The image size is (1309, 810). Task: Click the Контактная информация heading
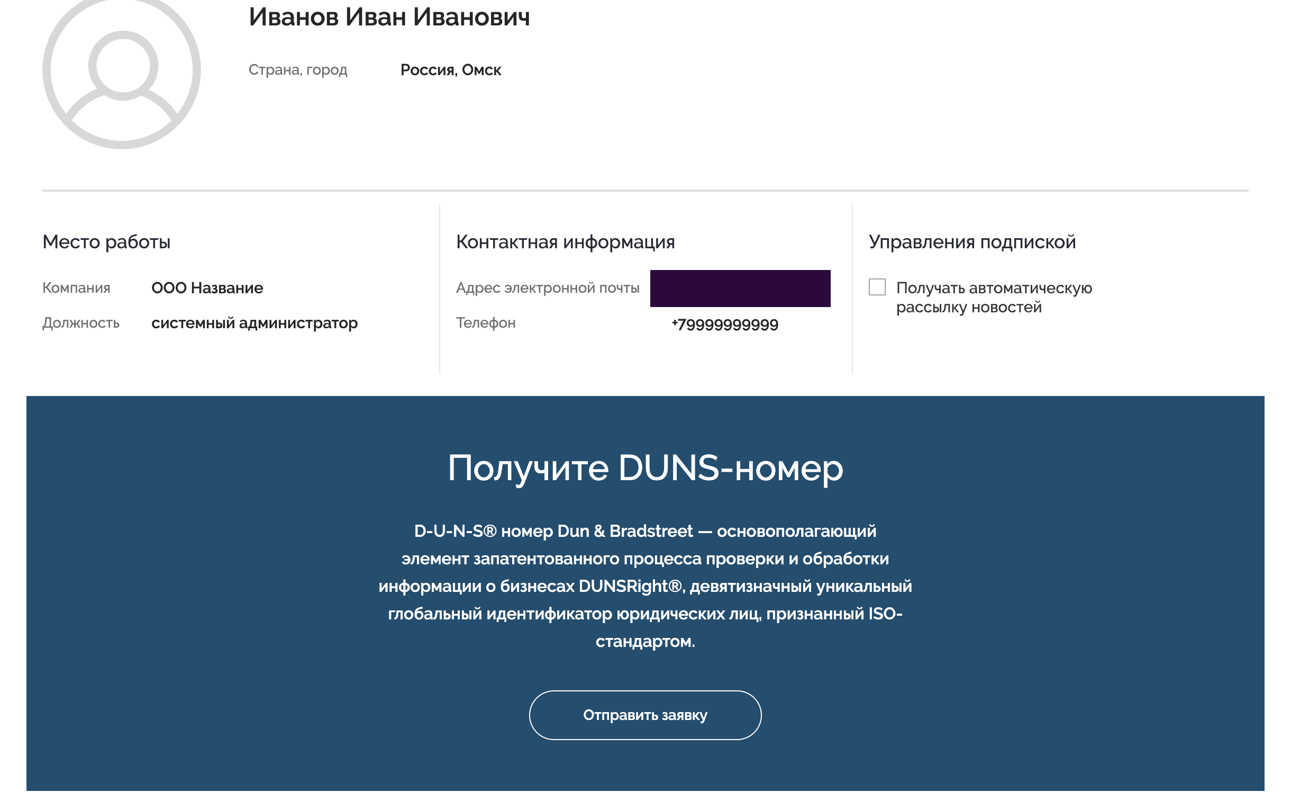point(565,242)
